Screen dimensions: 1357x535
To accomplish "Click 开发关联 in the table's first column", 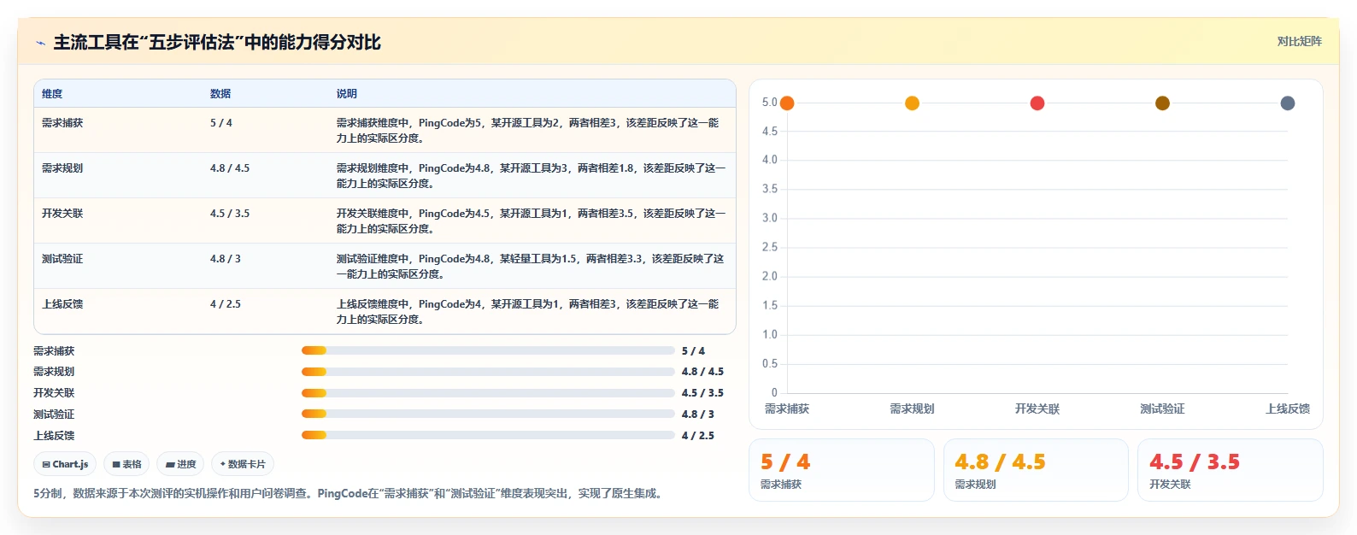I will click(62, 214).
